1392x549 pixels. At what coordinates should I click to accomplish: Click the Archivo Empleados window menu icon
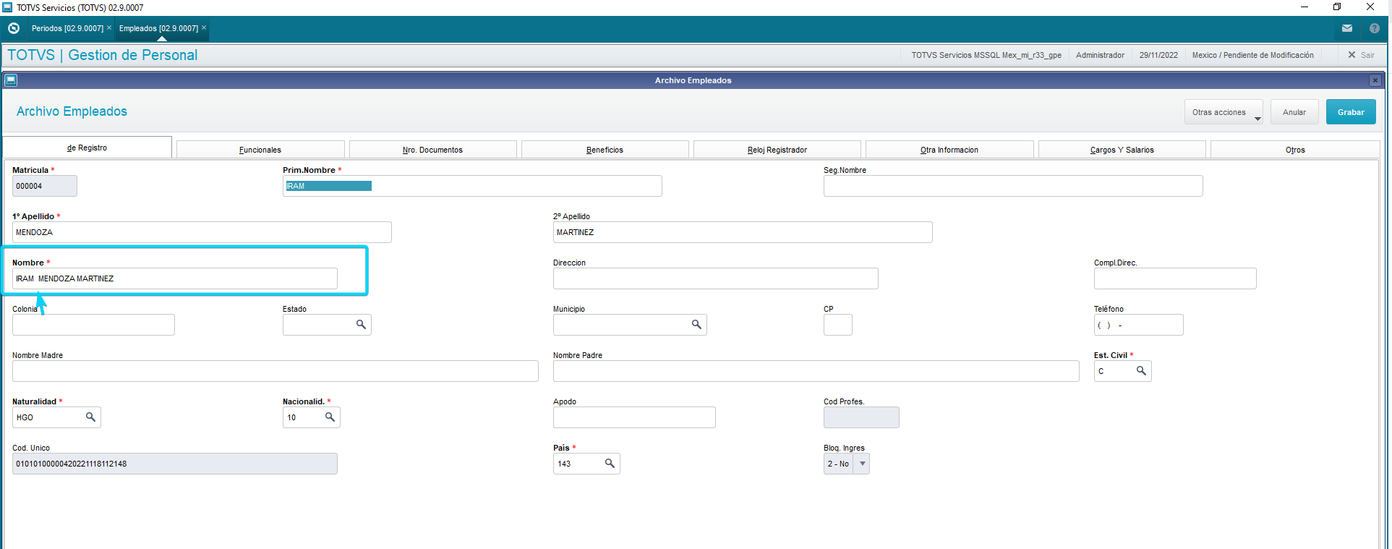[11, 80]
